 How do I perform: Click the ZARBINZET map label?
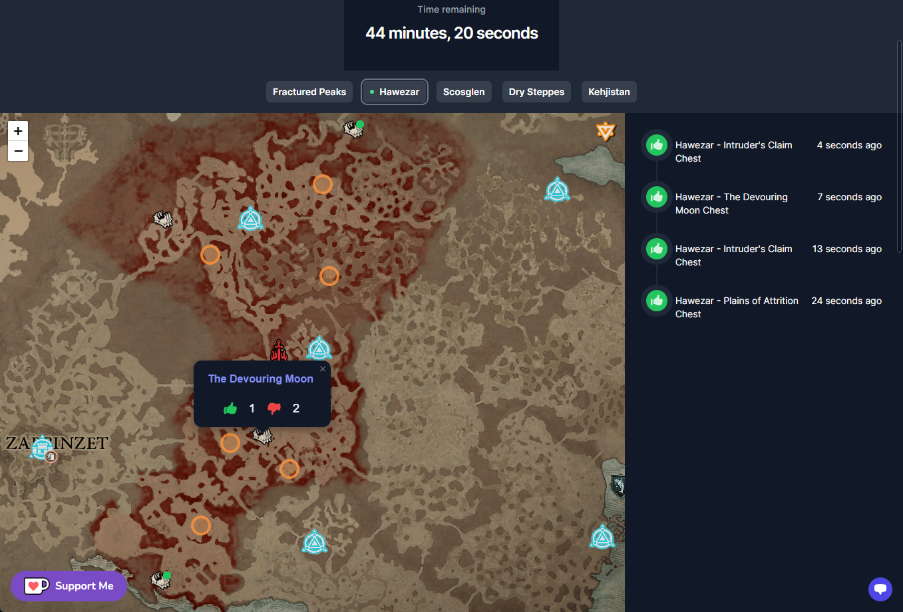point(57,443)
